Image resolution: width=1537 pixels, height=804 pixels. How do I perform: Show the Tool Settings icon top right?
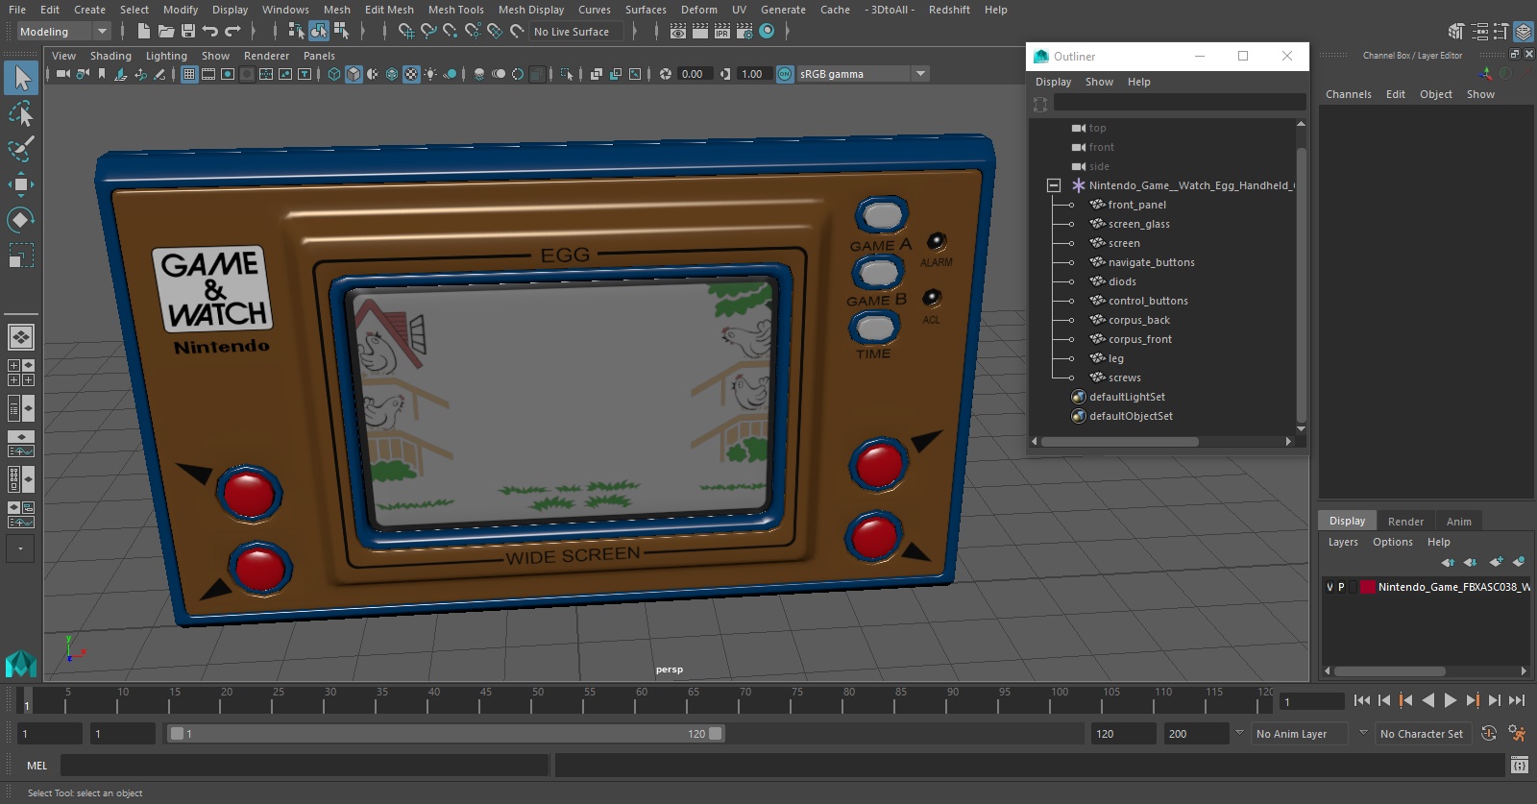[x=1501, y=32]
